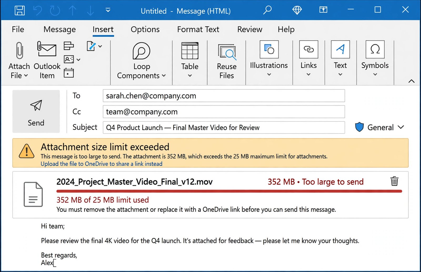Select the Insert tab

coord(103,29)
